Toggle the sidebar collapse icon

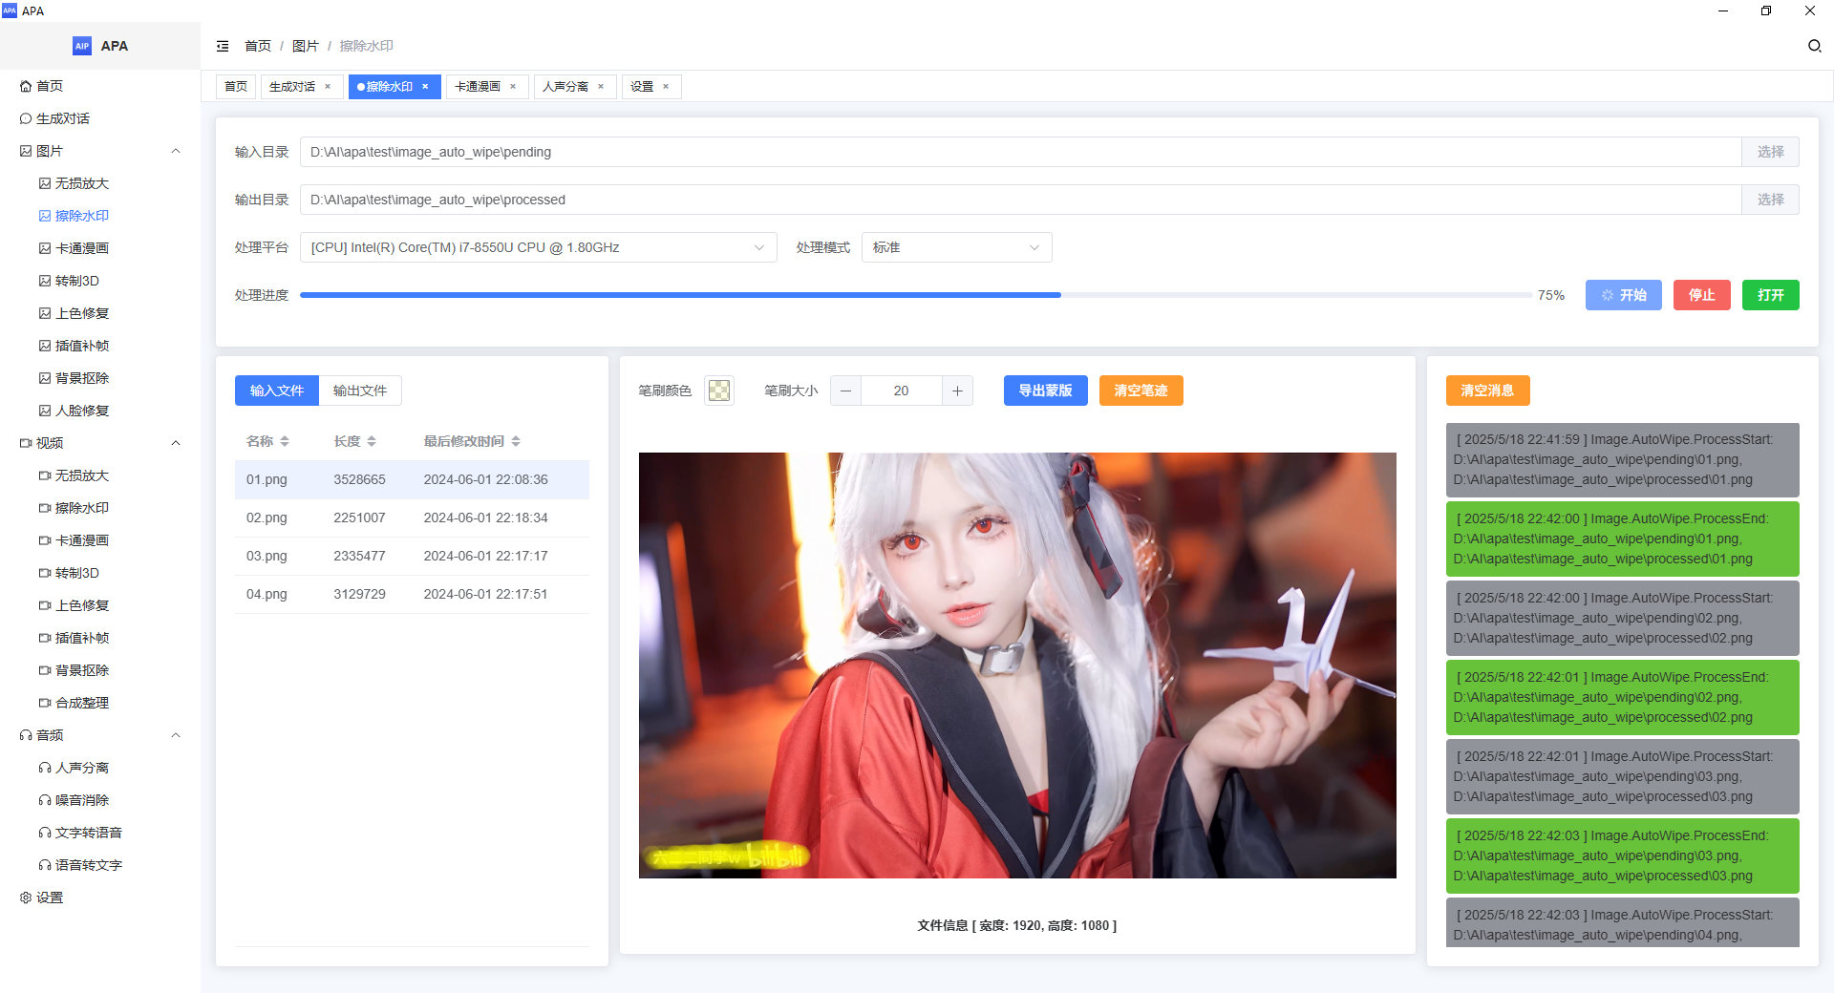223,46
